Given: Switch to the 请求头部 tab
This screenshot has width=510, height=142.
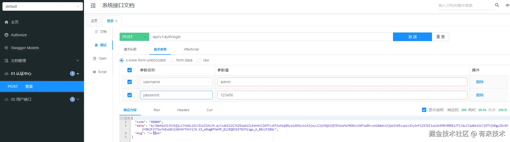Looking at the screenshot, I should pyautogui.click(x=130, y=49).
